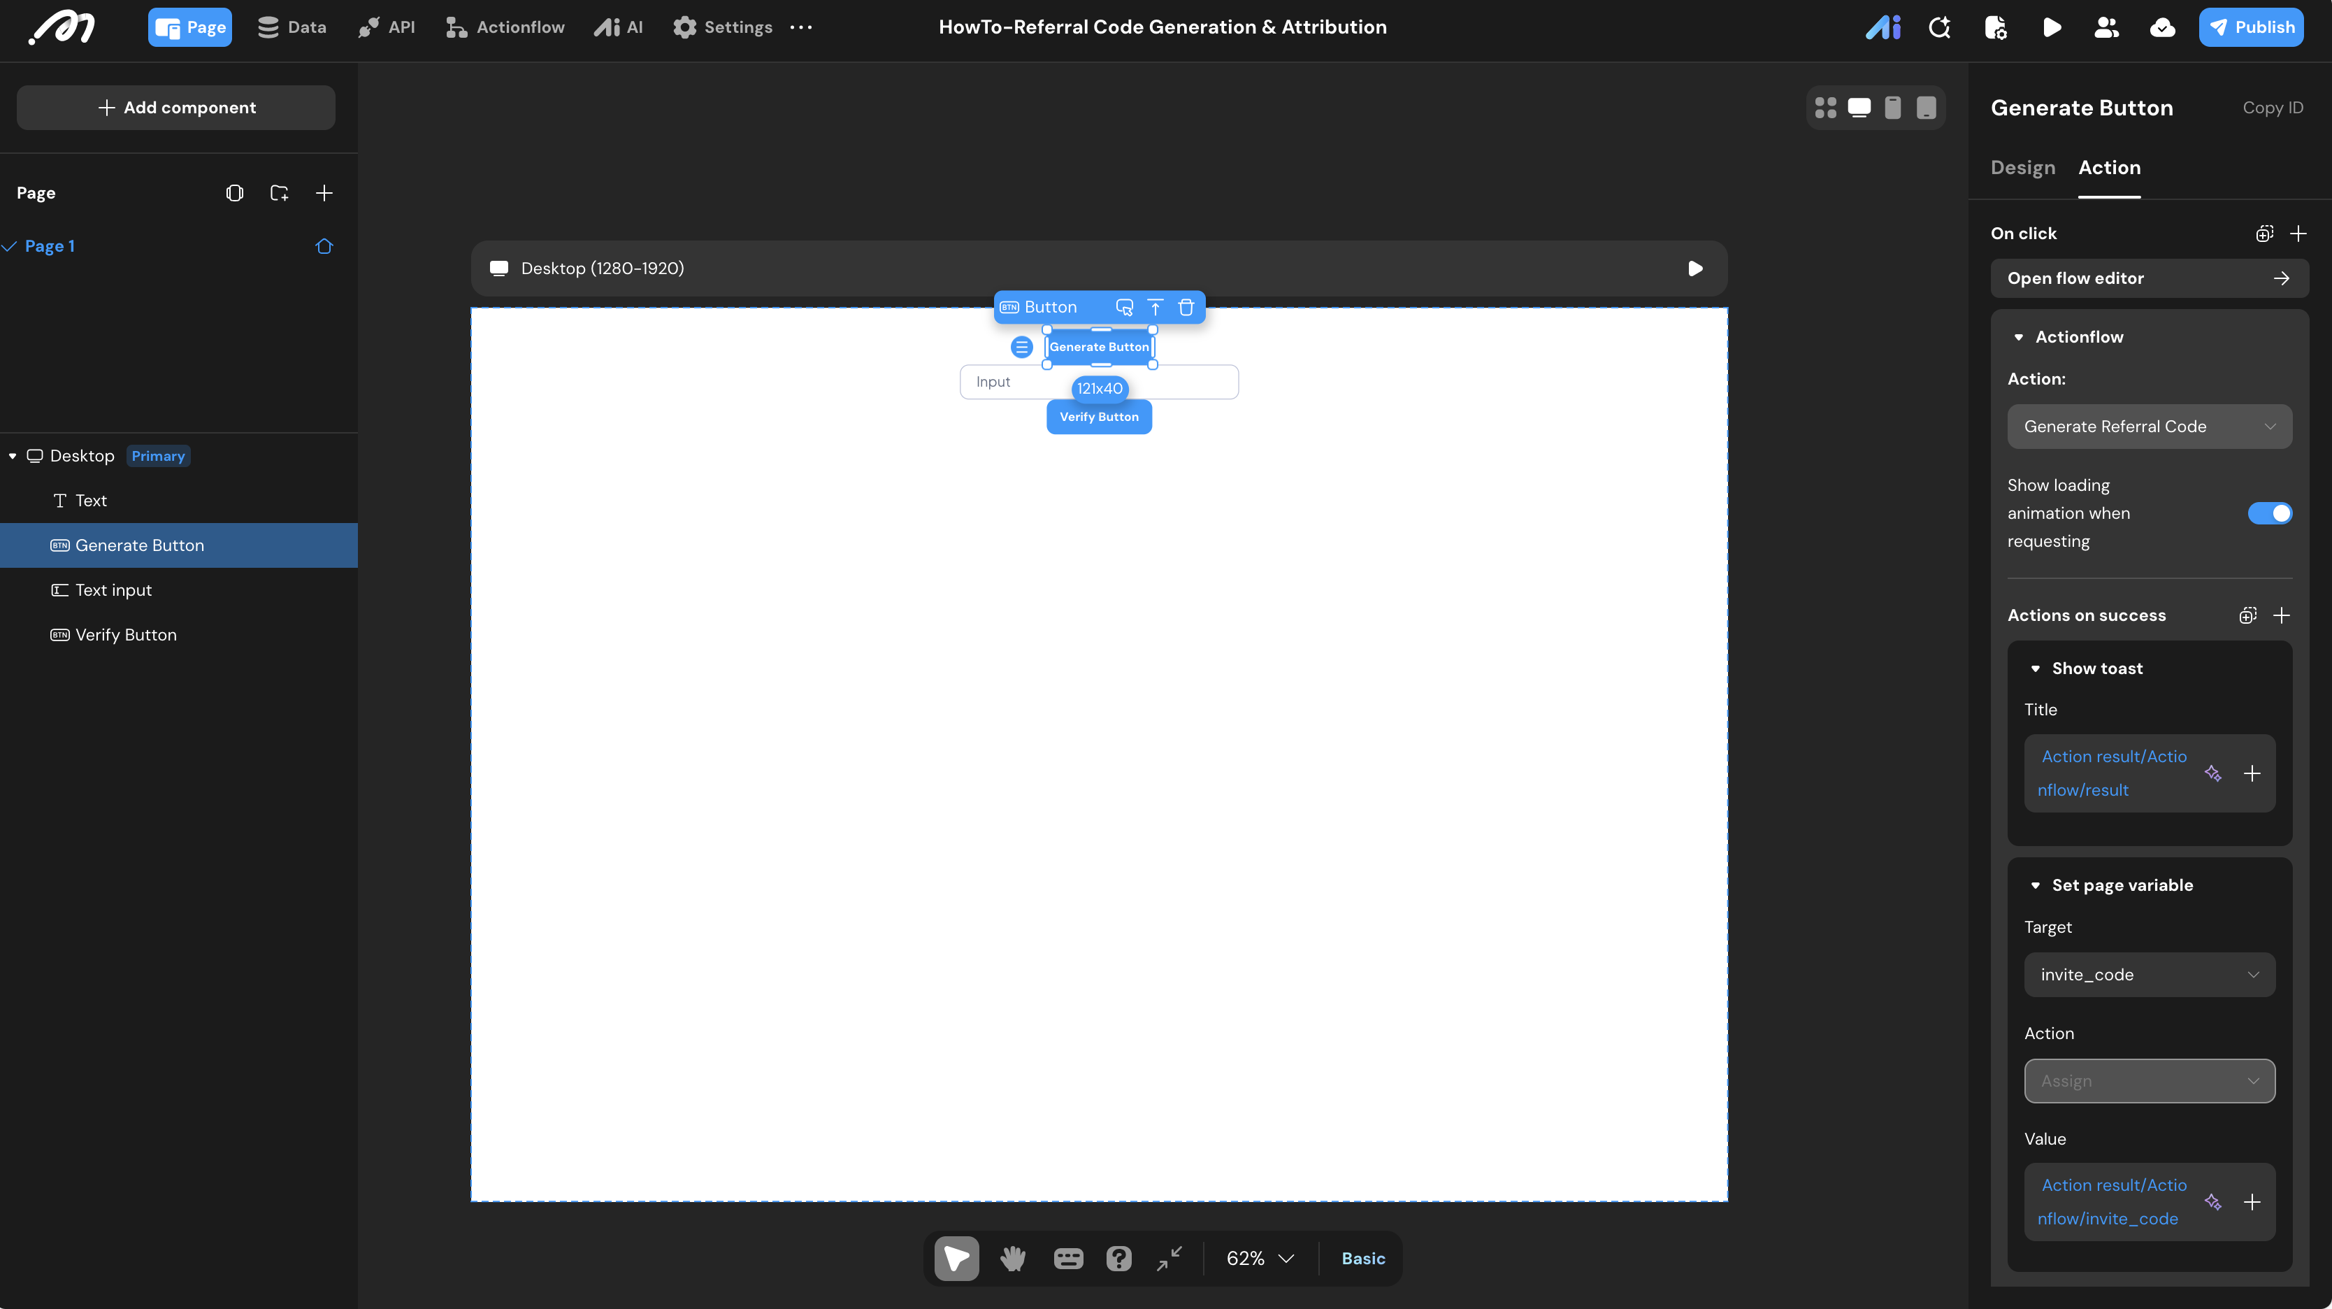Click the preview play icon in top bar
Image resolution: width=2332 pixels, height=1309 pixels.
point(2052,27)
